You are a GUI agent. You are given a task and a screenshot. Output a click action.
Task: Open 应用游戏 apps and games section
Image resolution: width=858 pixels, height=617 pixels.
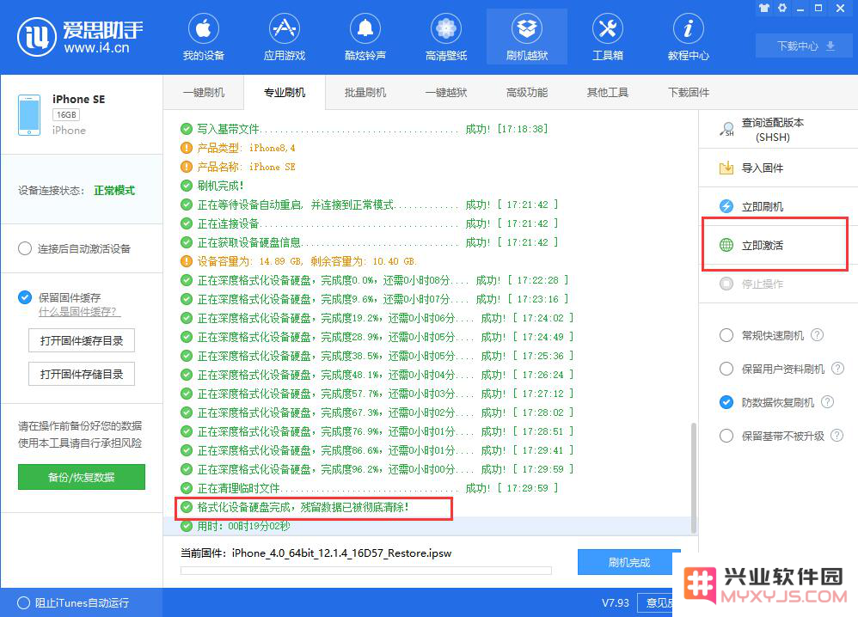[x=285, y=37]
